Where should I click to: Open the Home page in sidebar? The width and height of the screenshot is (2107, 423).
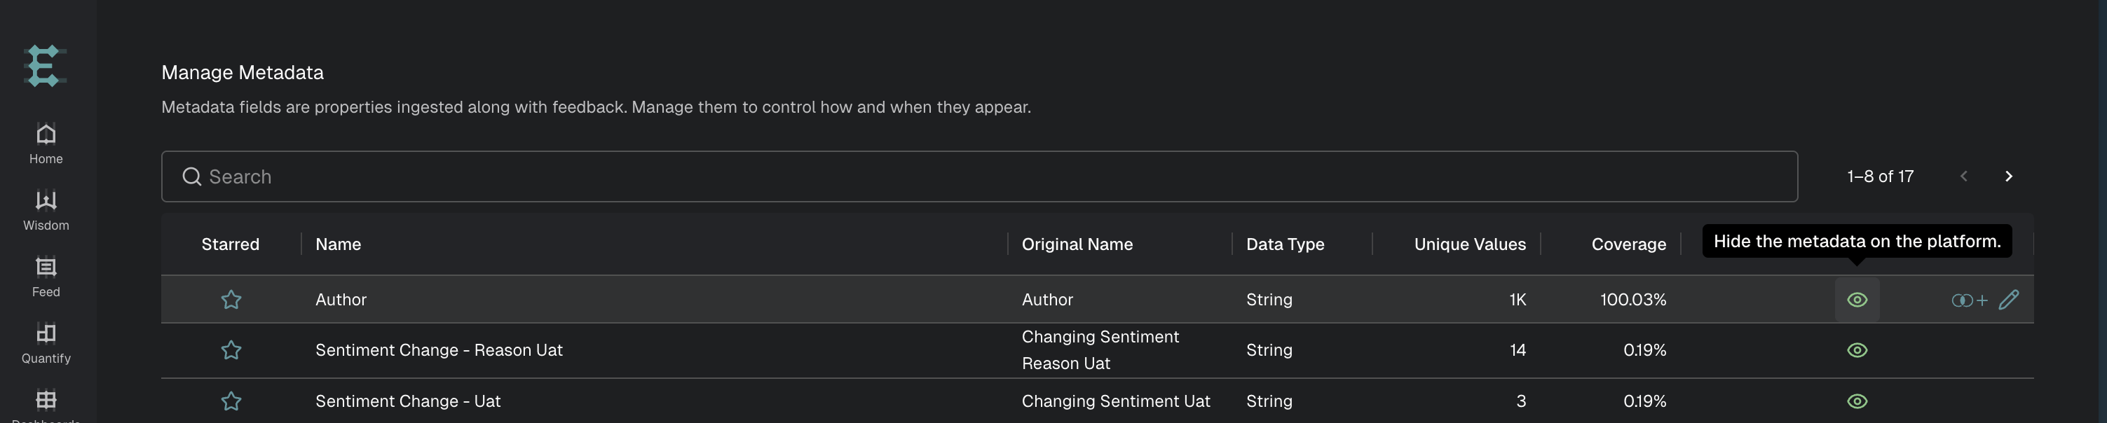(46, 143)
